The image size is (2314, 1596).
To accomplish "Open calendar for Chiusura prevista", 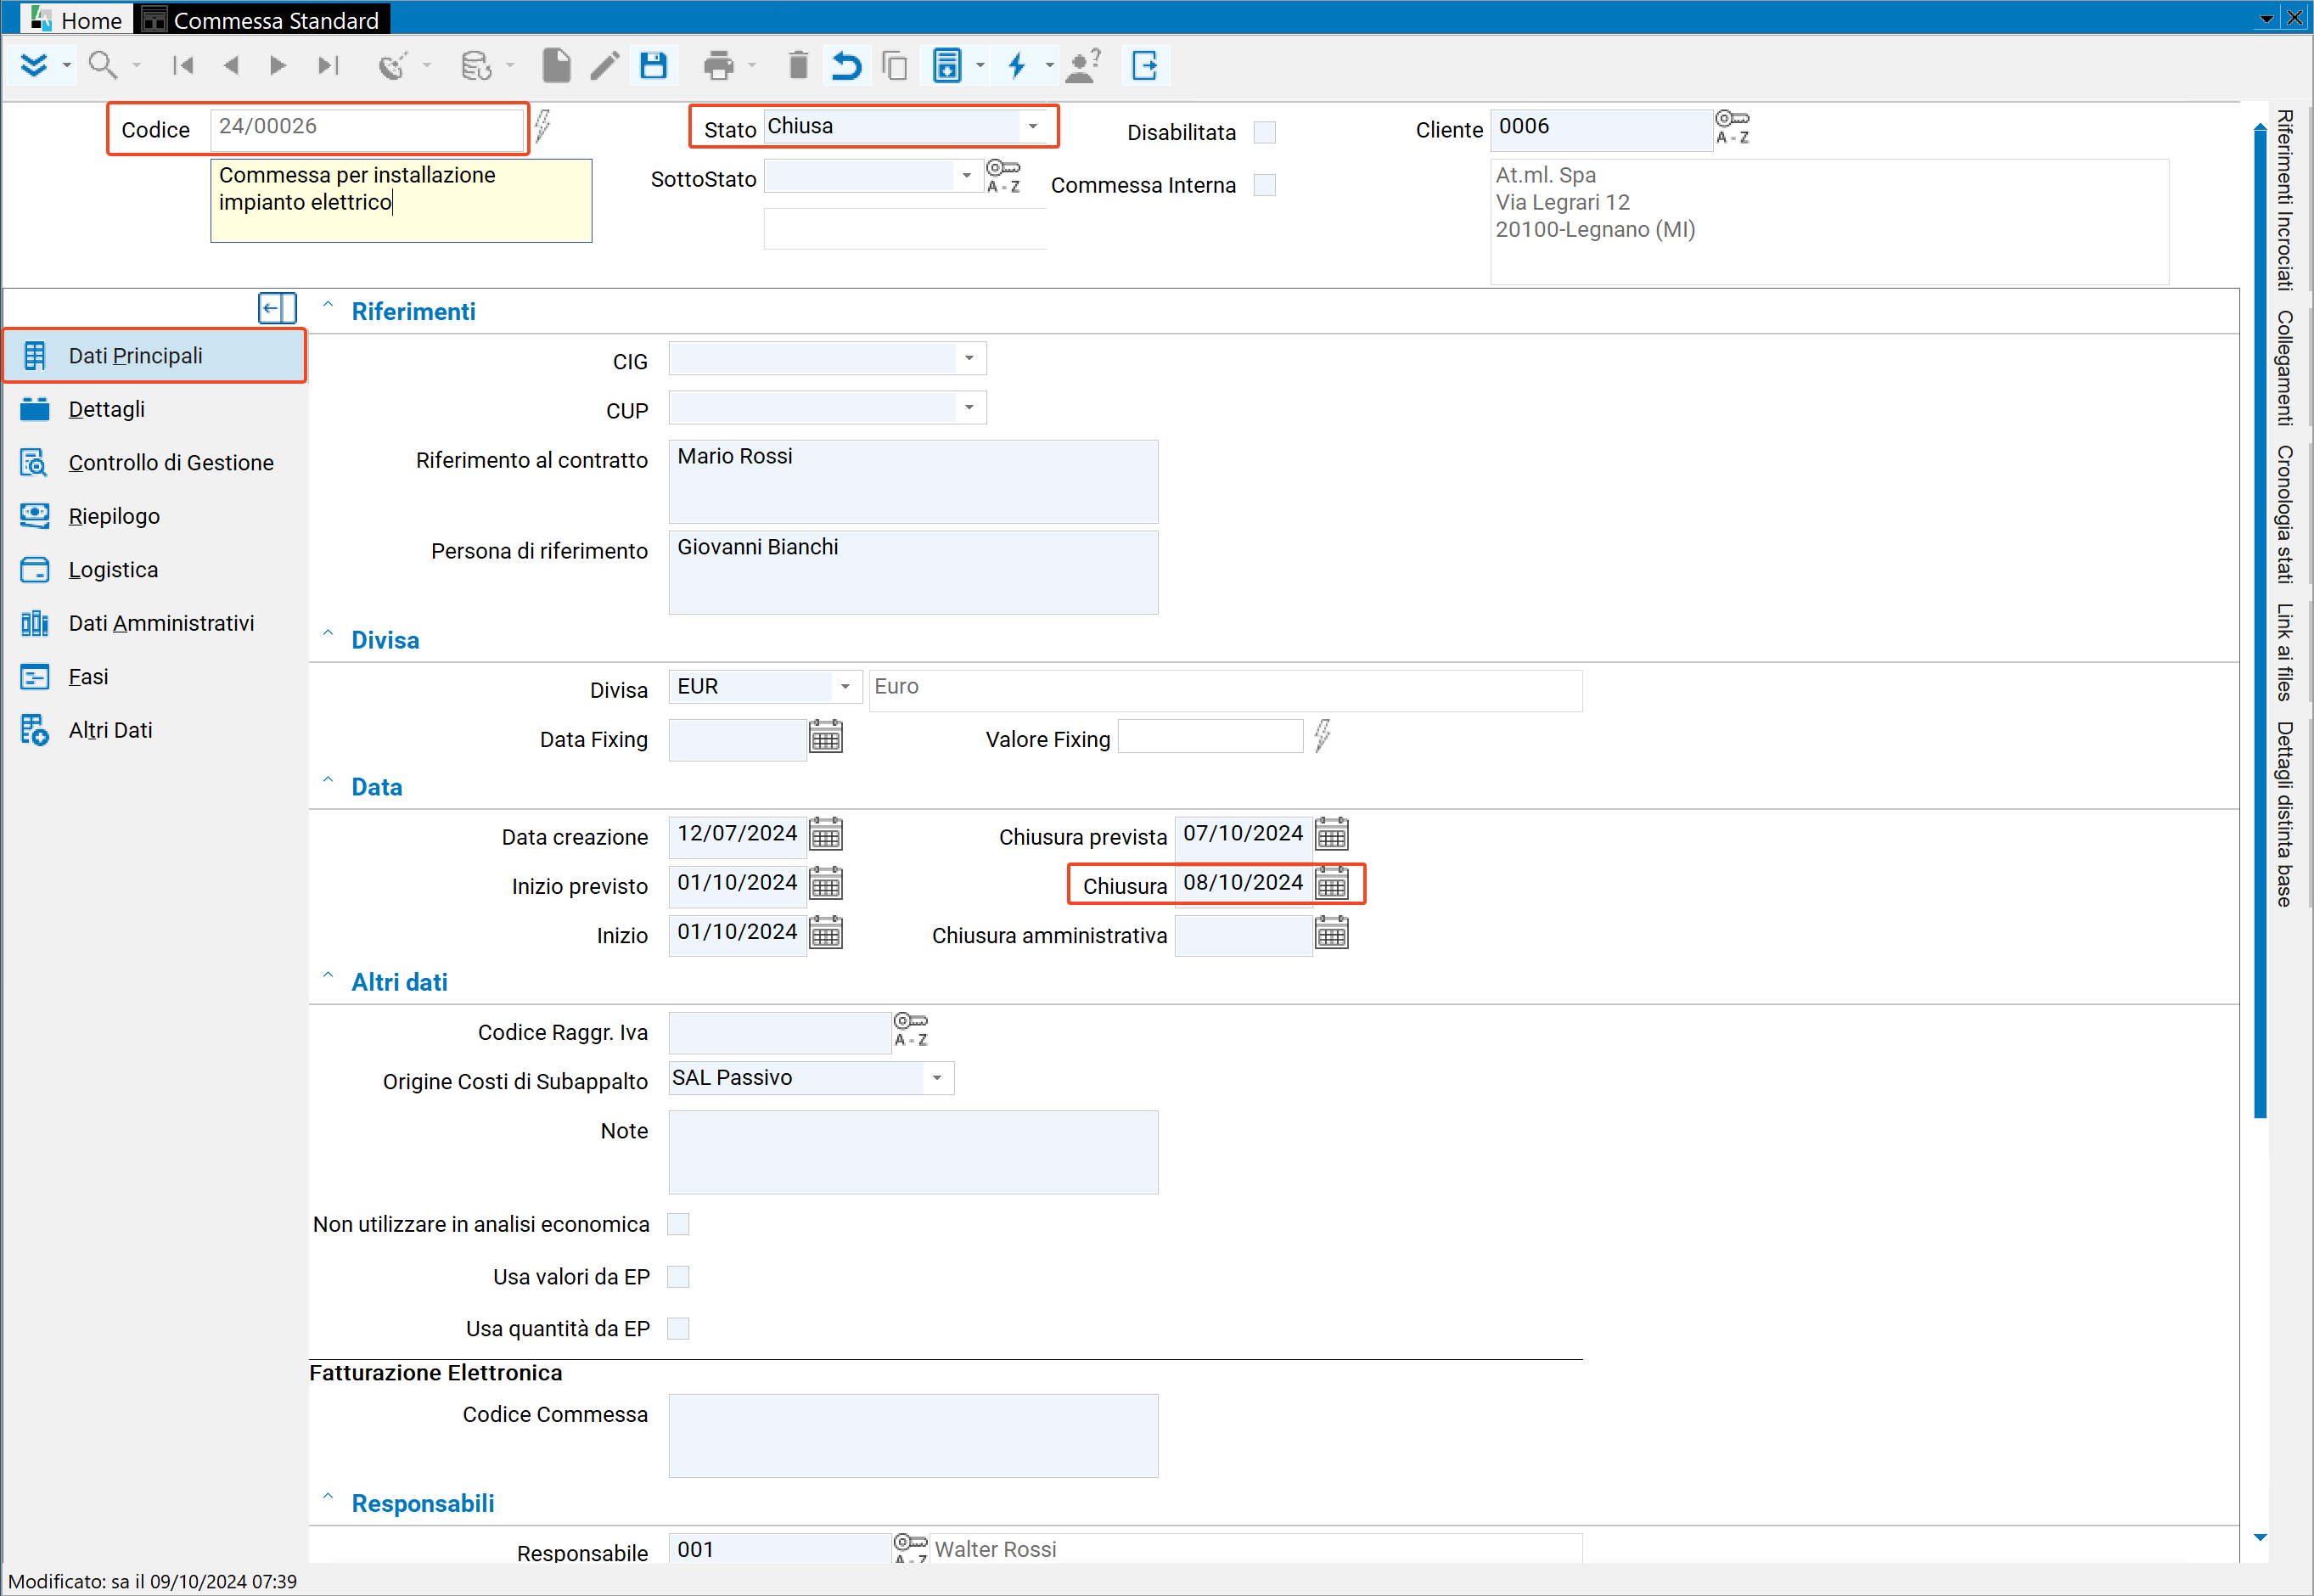I will [x=1332, y=834].
